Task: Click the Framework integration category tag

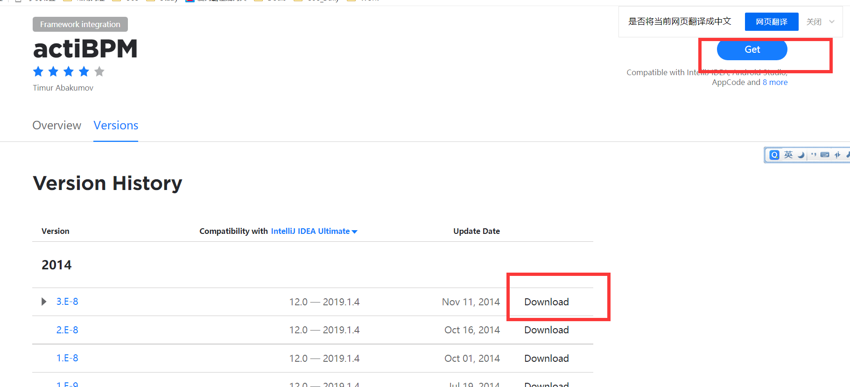Action: [x=80, y=24]
